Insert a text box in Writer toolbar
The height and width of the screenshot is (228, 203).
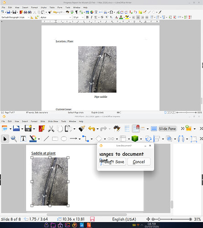(96, 12)
